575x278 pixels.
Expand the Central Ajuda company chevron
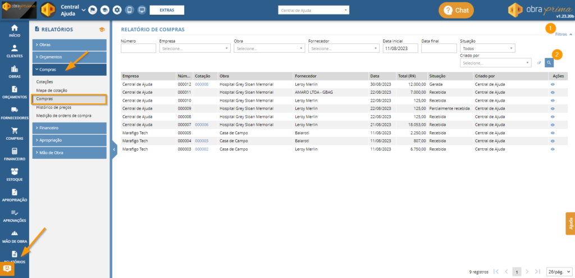click(84, 10)
